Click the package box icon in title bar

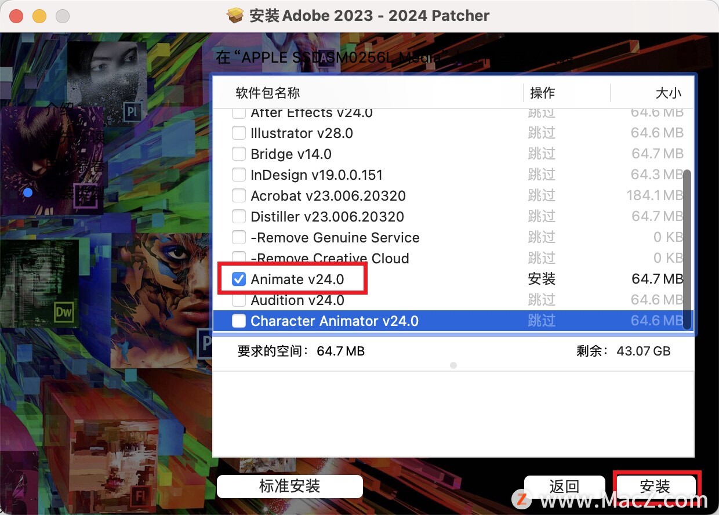[235, 16]
